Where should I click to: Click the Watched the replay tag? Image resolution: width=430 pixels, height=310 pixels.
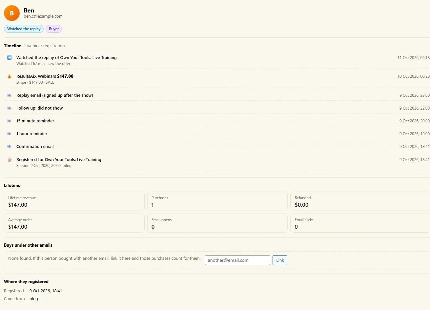click(x=24, y=29)
